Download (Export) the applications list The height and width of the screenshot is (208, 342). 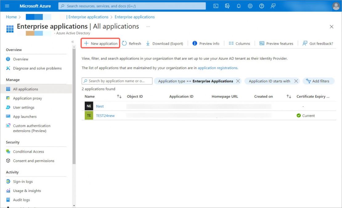165,43
